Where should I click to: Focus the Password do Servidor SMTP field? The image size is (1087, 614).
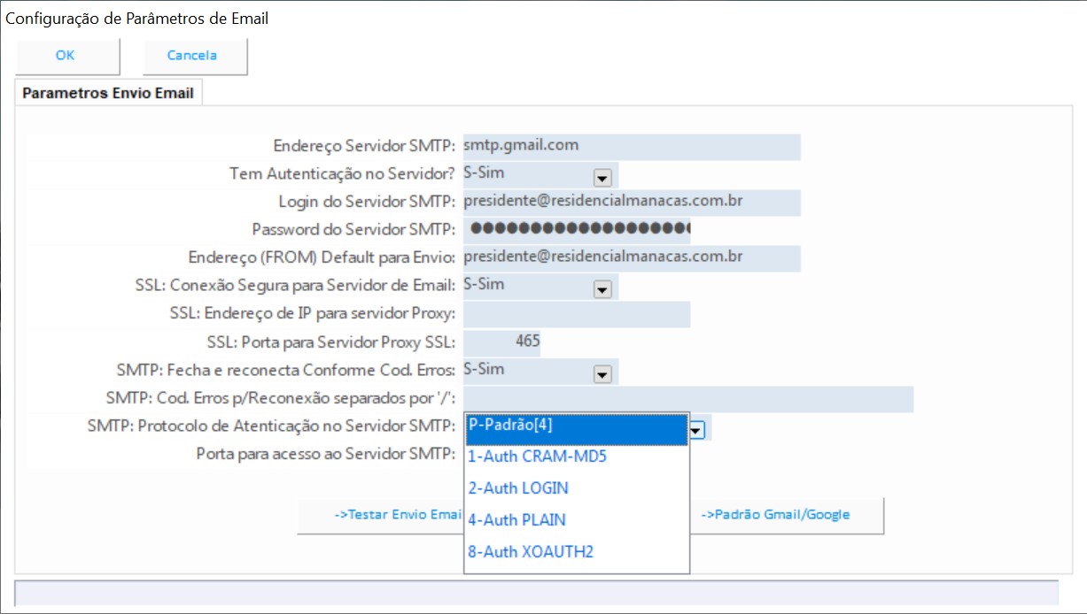[576, 229]
